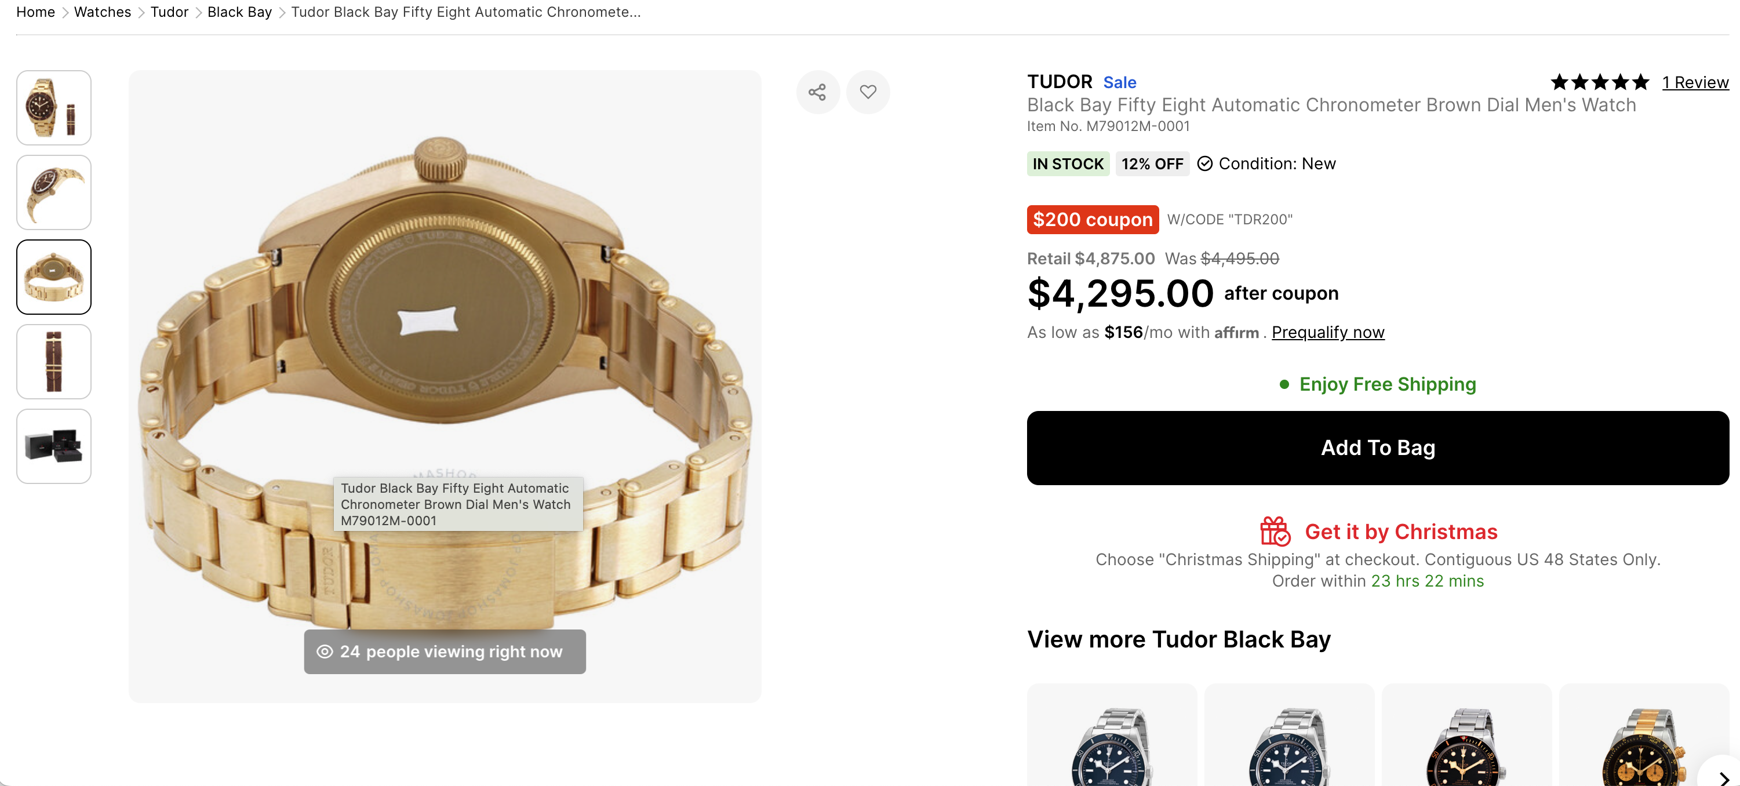Click the share icon
This screenshot has height=786, width=1740.
click(817, 92)
